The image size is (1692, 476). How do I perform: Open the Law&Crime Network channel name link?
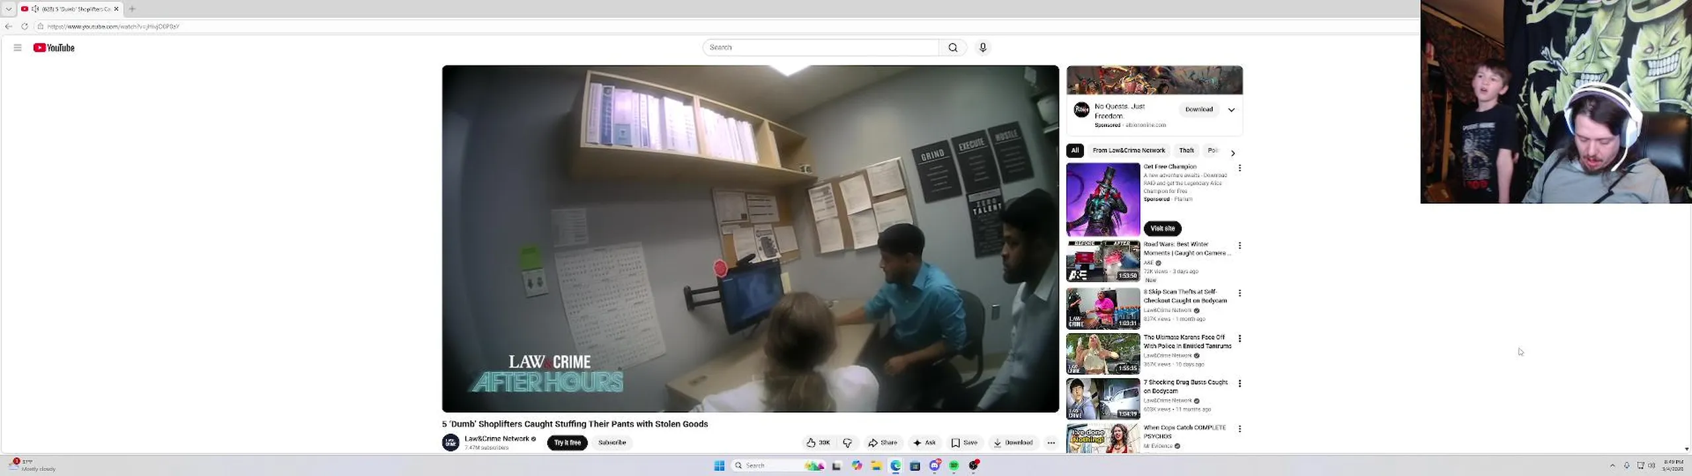(497, 439)
